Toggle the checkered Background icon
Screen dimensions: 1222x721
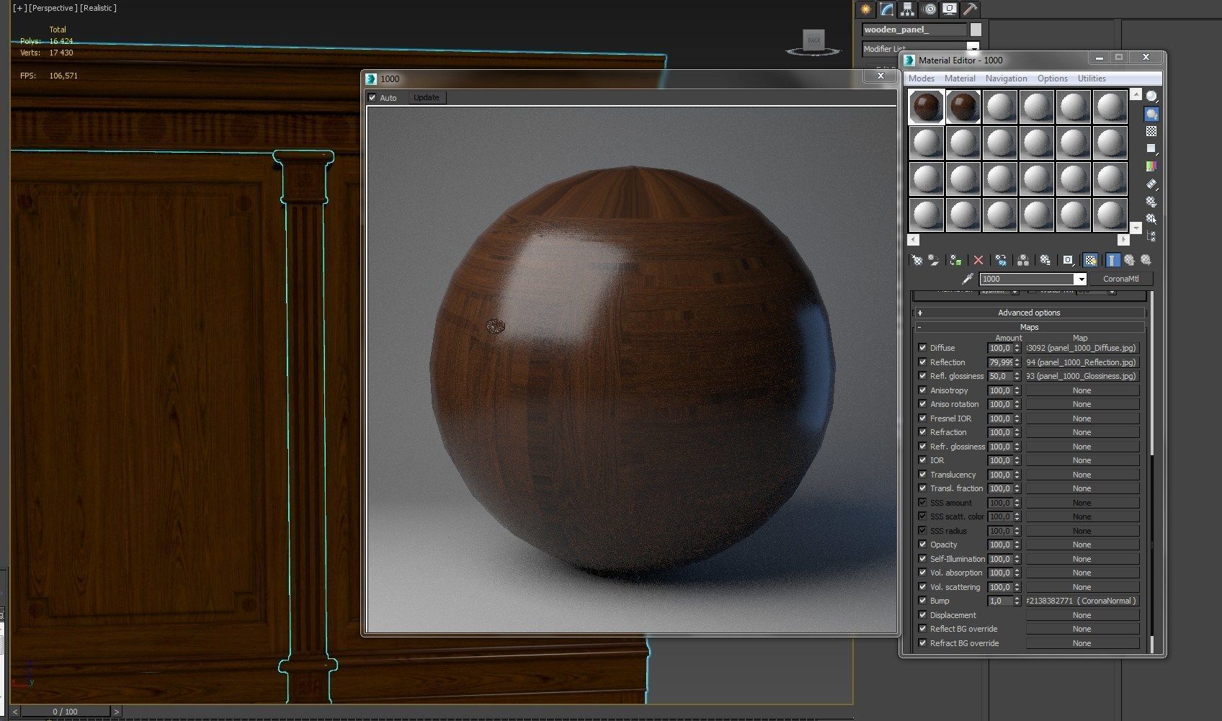coord(1151,131)
